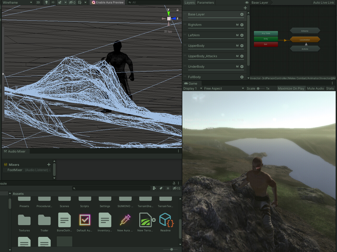Toggle Enable Aura Preview

click(107, 2)
